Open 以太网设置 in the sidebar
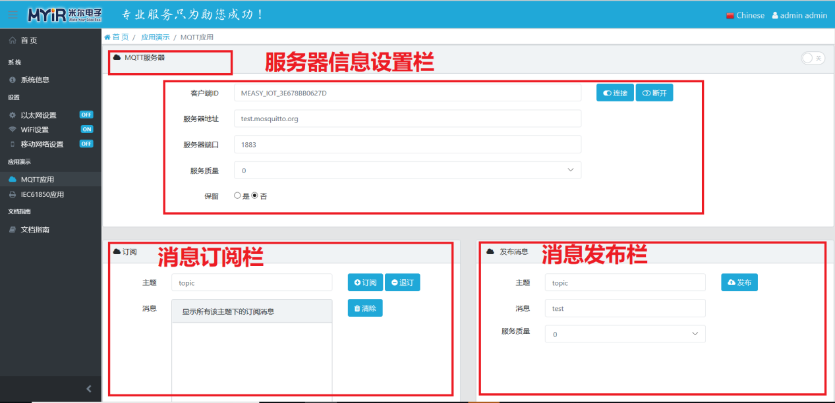The height and width of the screenshot is (403, 835). (38, 115)
